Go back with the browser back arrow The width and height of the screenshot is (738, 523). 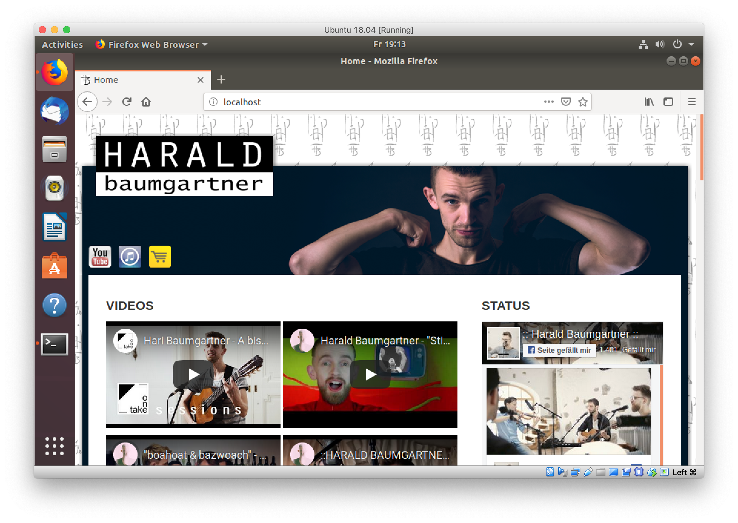87,102
